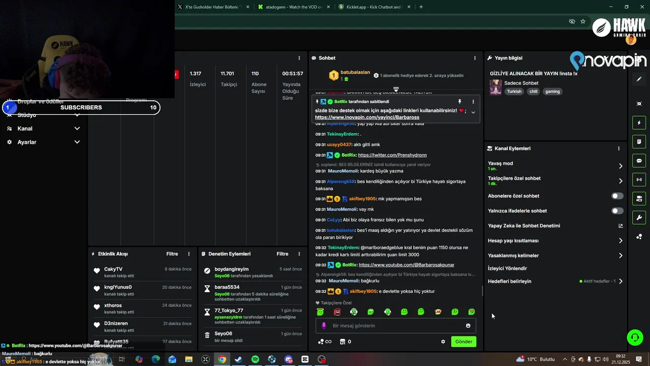Image resolution: width=650 pixels, height=366 pixels.
Task: Click the Turkish stream tag
Action: click(514, 91)
